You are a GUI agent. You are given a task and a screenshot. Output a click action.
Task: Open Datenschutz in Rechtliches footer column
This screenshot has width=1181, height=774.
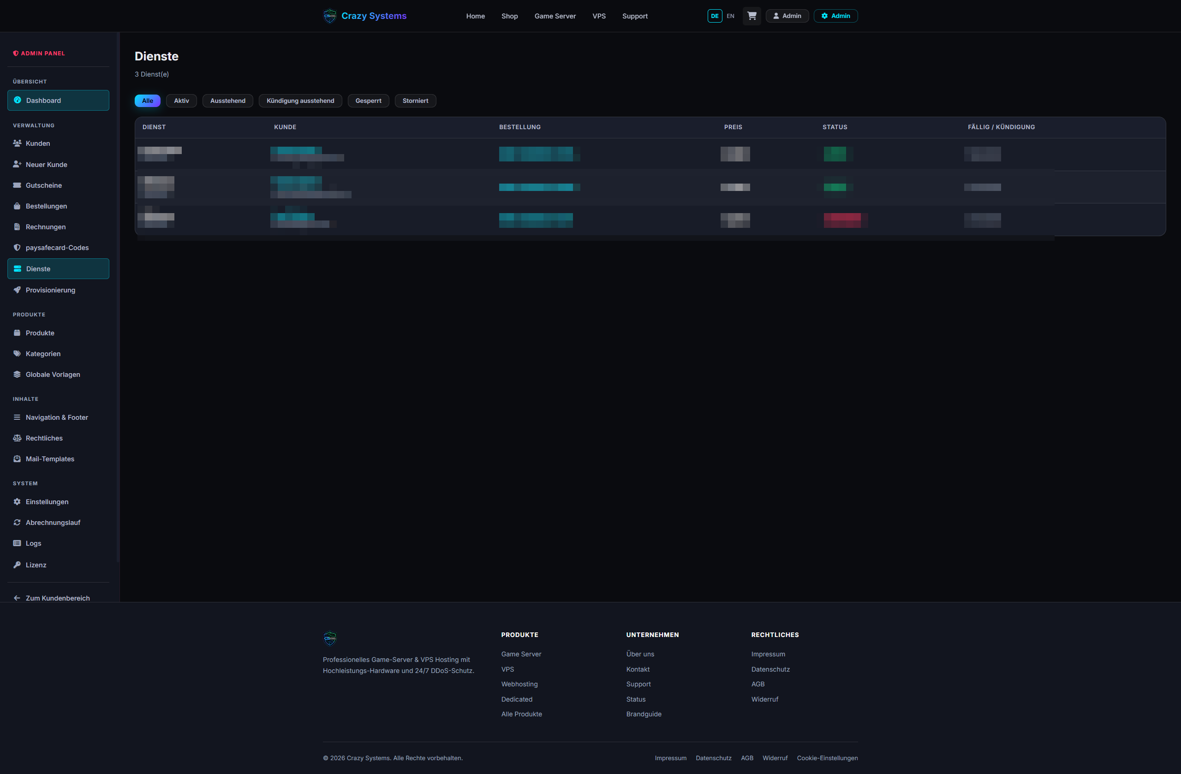[770, 669]
